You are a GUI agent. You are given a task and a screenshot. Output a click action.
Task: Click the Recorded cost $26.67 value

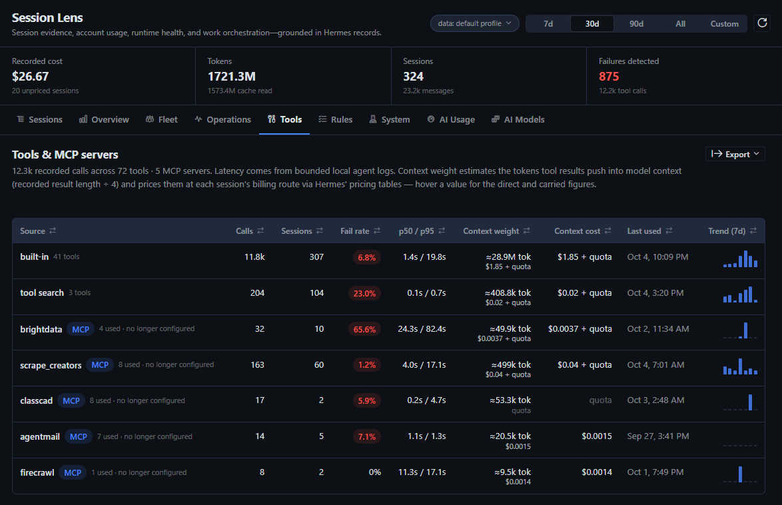[30, 77]
